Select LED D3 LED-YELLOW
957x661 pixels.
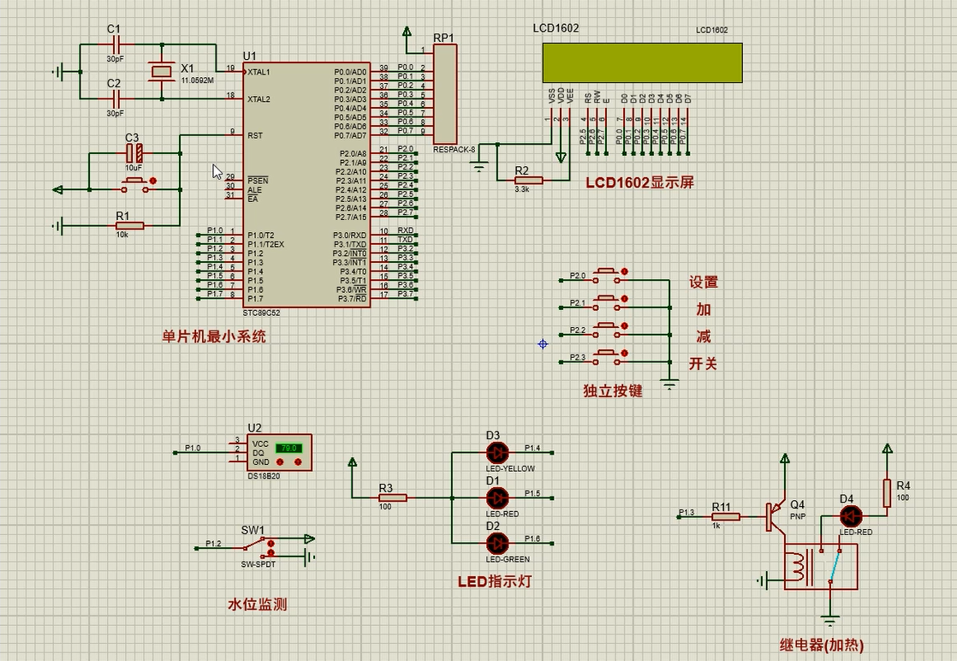(497, 453)
